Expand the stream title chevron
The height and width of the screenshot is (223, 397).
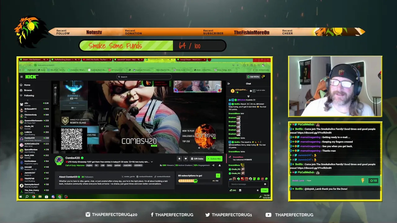[152, 162]
